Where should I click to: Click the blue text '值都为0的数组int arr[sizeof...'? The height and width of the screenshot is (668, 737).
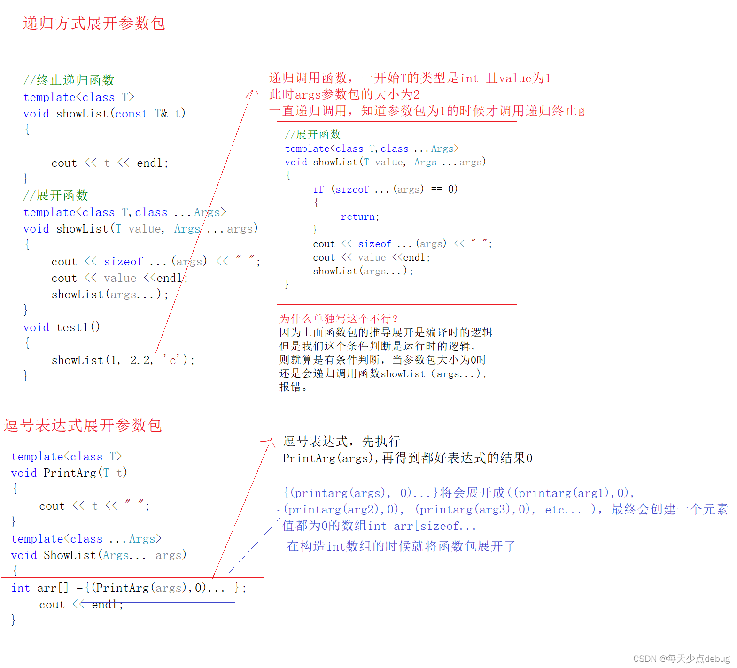tap(379, 526)
